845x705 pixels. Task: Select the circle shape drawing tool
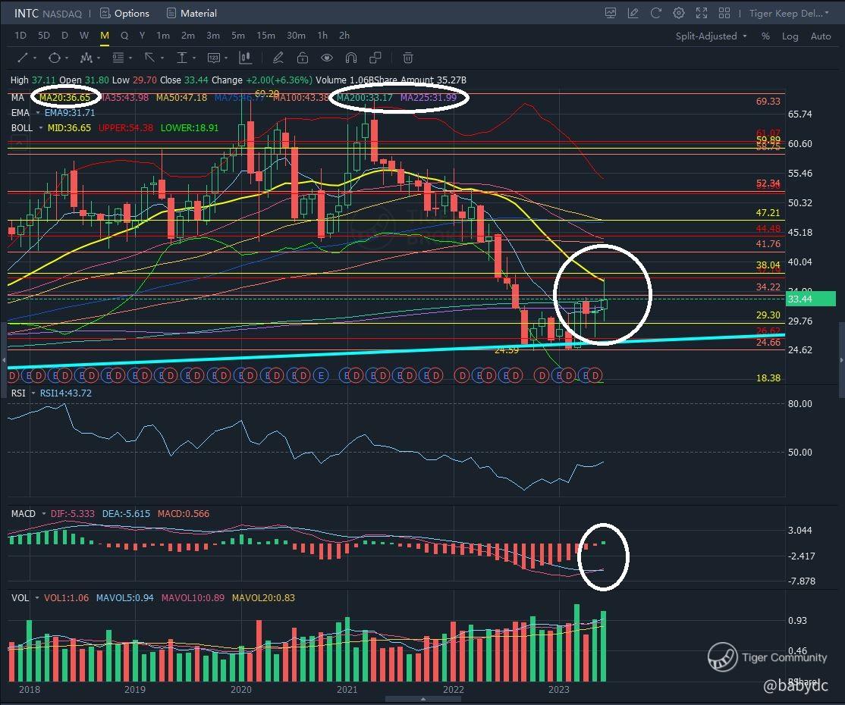pos(55,58)
